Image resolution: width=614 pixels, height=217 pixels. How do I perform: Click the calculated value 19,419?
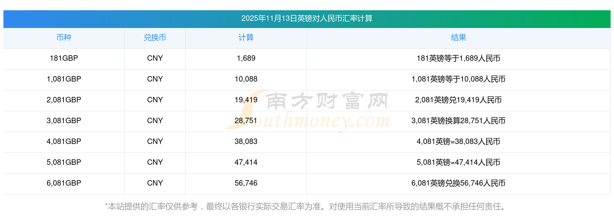(246, 100)
